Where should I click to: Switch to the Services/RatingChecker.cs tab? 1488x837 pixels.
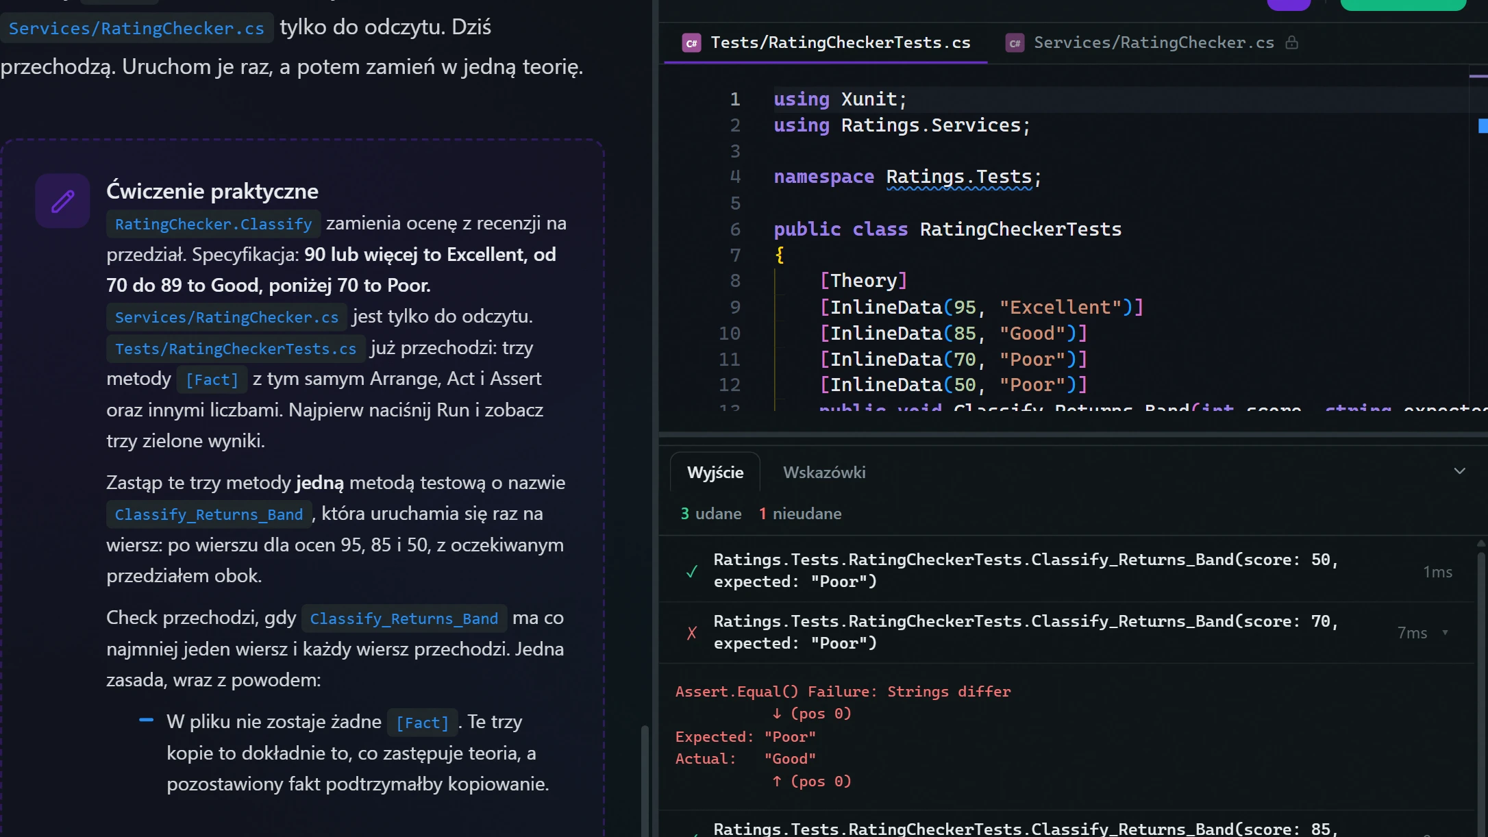[1153, 42]
